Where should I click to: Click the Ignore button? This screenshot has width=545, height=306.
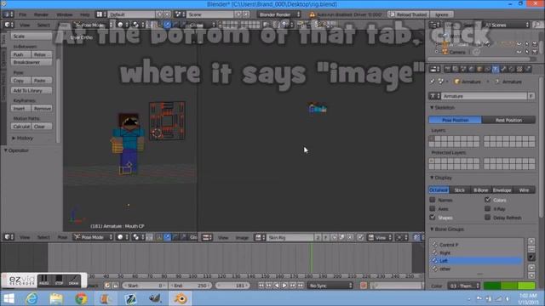click(x=441, y=14)
